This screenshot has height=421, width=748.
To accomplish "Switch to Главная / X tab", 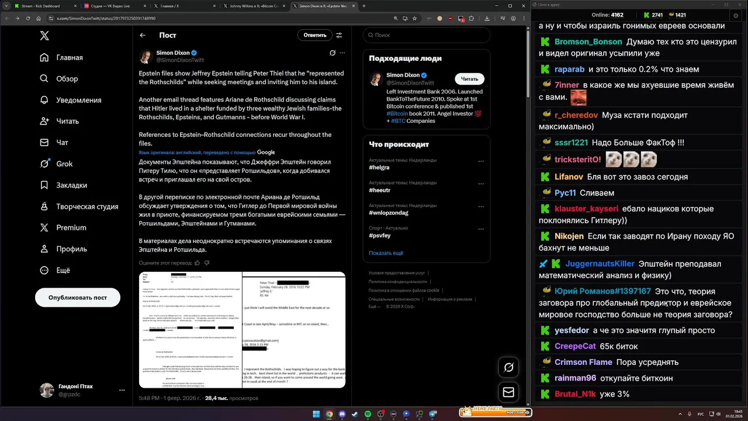I will (x=184, y=6).
